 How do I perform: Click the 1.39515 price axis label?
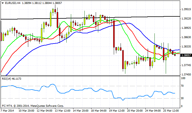186,9
